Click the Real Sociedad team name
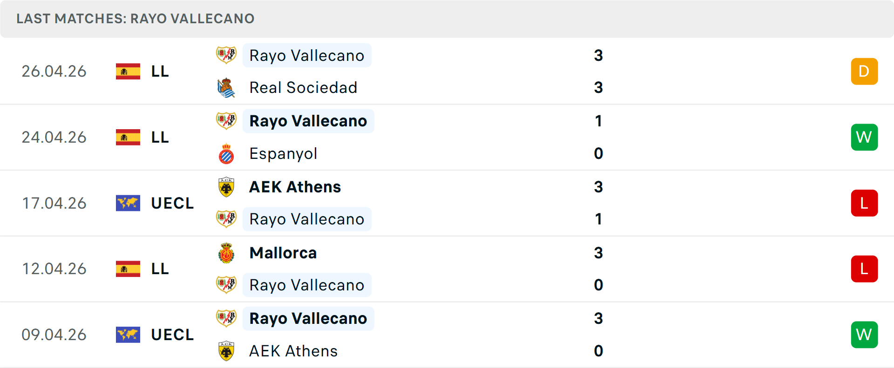This screenshot has height=368, width=894. [303, 87]
